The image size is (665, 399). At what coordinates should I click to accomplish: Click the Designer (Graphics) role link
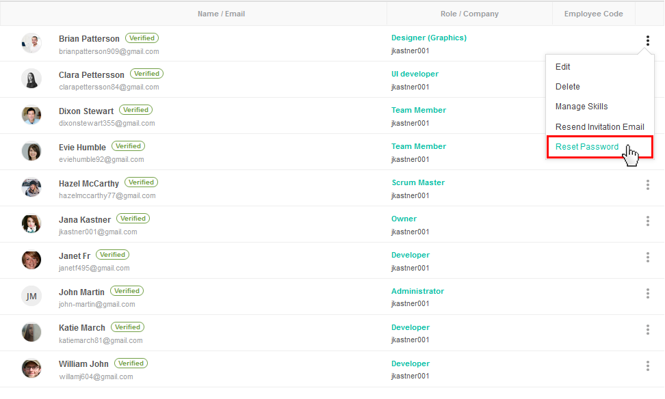[429, 38]
